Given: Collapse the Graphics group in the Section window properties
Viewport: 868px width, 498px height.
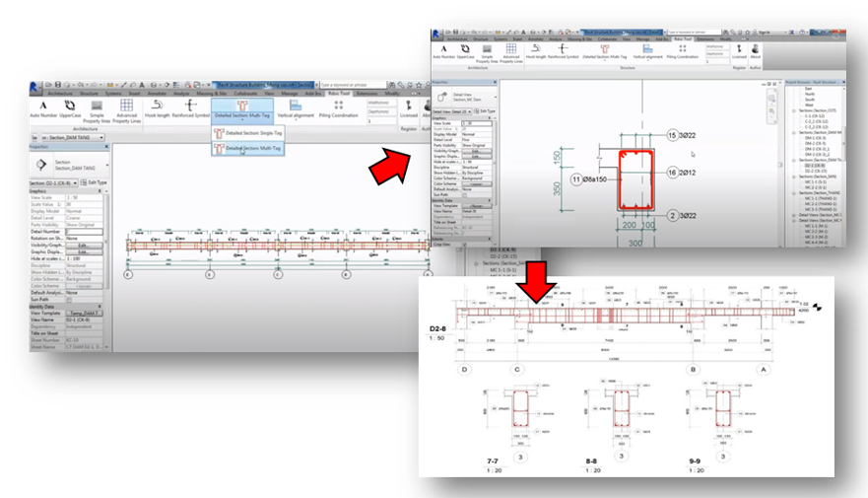Looking at the screenshot, I should click(x=100, y=191).
